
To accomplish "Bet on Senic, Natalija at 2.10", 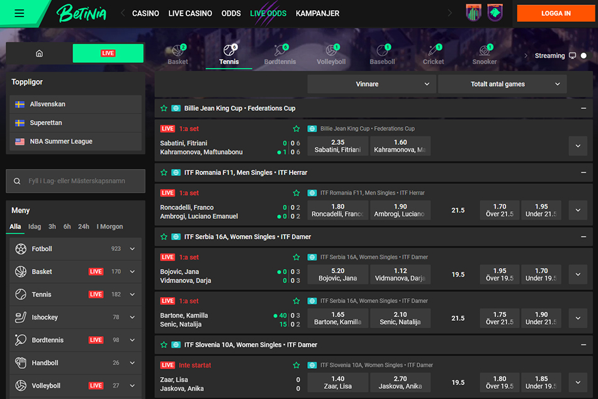I will pos(400,318).
